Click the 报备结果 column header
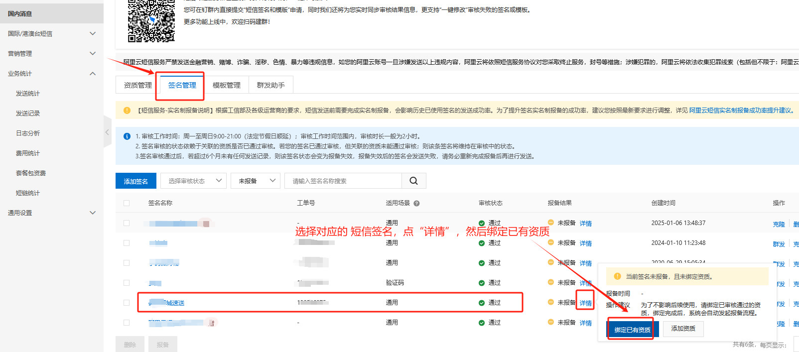This screenshot has height=352, width=799. 560,203
